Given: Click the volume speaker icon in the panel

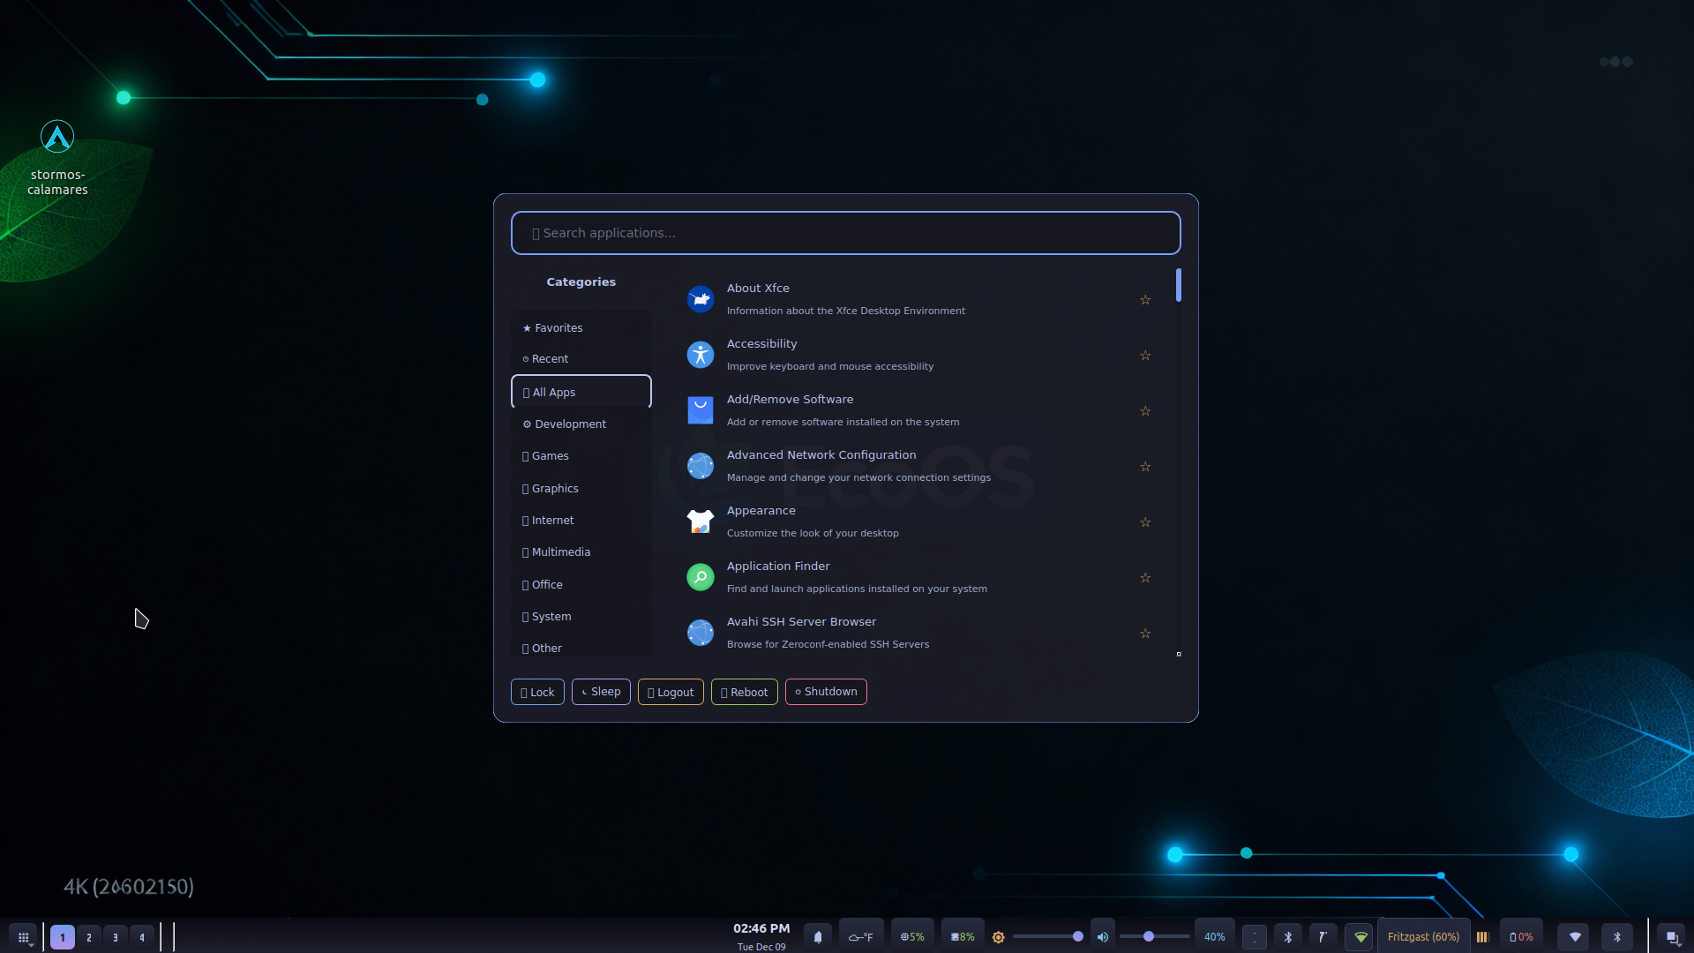Looking at the screenshot, I should [x=1102, y=937].
